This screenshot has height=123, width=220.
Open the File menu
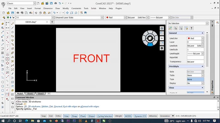coord(10,8)
